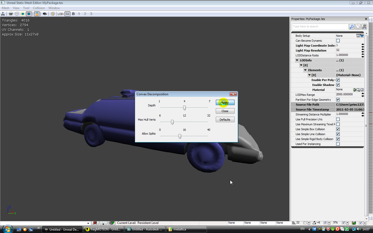373x233 pixels.
Task: Open the Windows Start menu
Action: point(8,229)
